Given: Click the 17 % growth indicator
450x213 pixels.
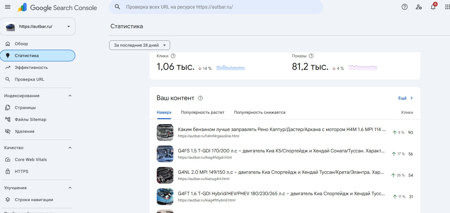Looking at the screenshot, I should click(398, 154).
